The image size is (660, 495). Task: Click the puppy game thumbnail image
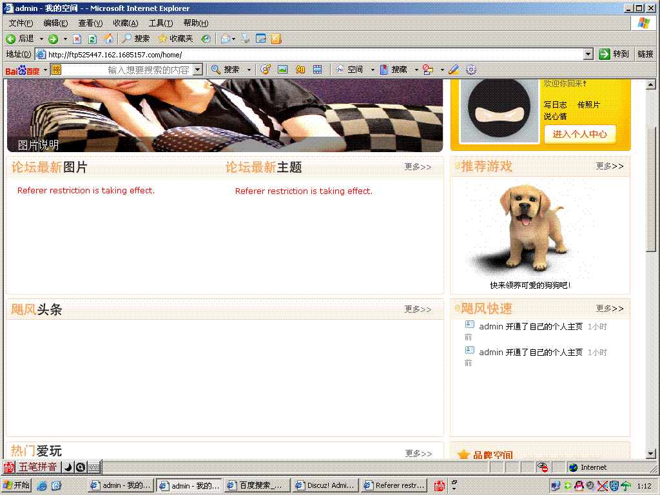point(529,229)
